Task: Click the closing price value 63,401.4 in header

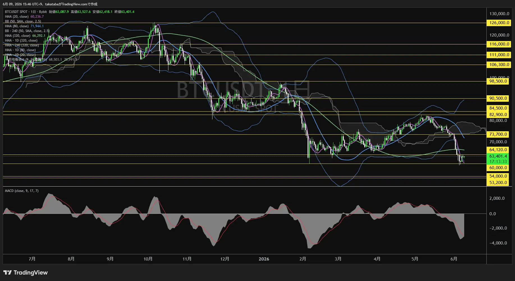Action: click(x=128, y=12)
